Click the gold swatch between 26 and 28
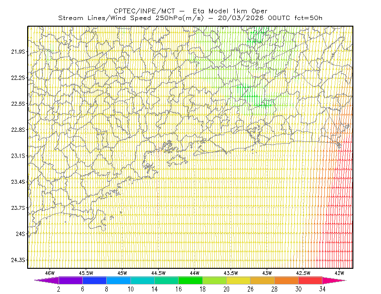Screen dimensions: 381x294 tap(262, 280)
